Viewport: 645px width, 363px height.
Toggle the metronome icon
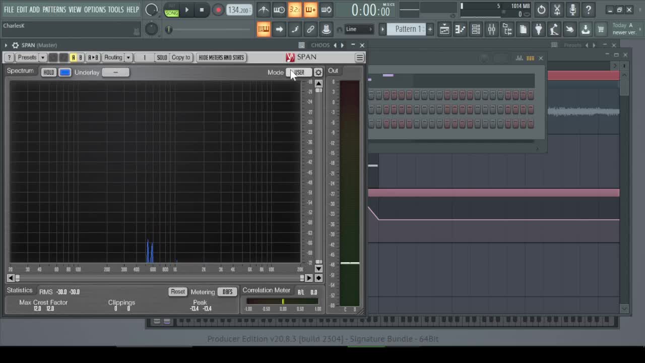coord(263,10)
